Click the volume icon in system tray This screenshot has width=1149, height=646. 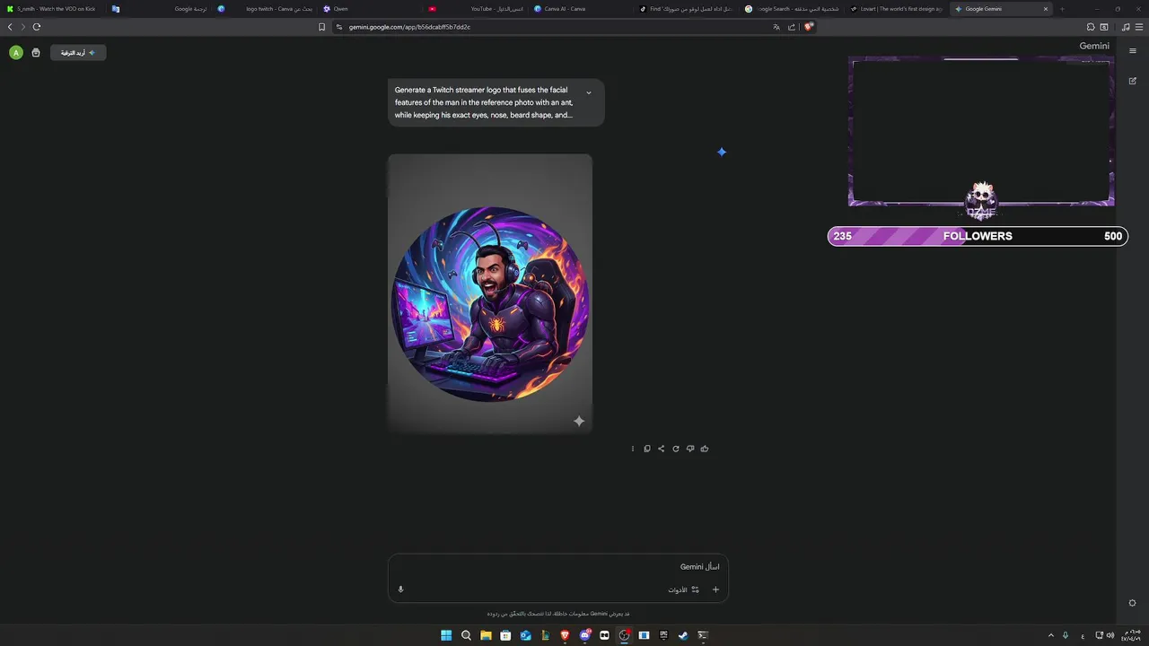pyautogui.click(x=1110, y=635)
